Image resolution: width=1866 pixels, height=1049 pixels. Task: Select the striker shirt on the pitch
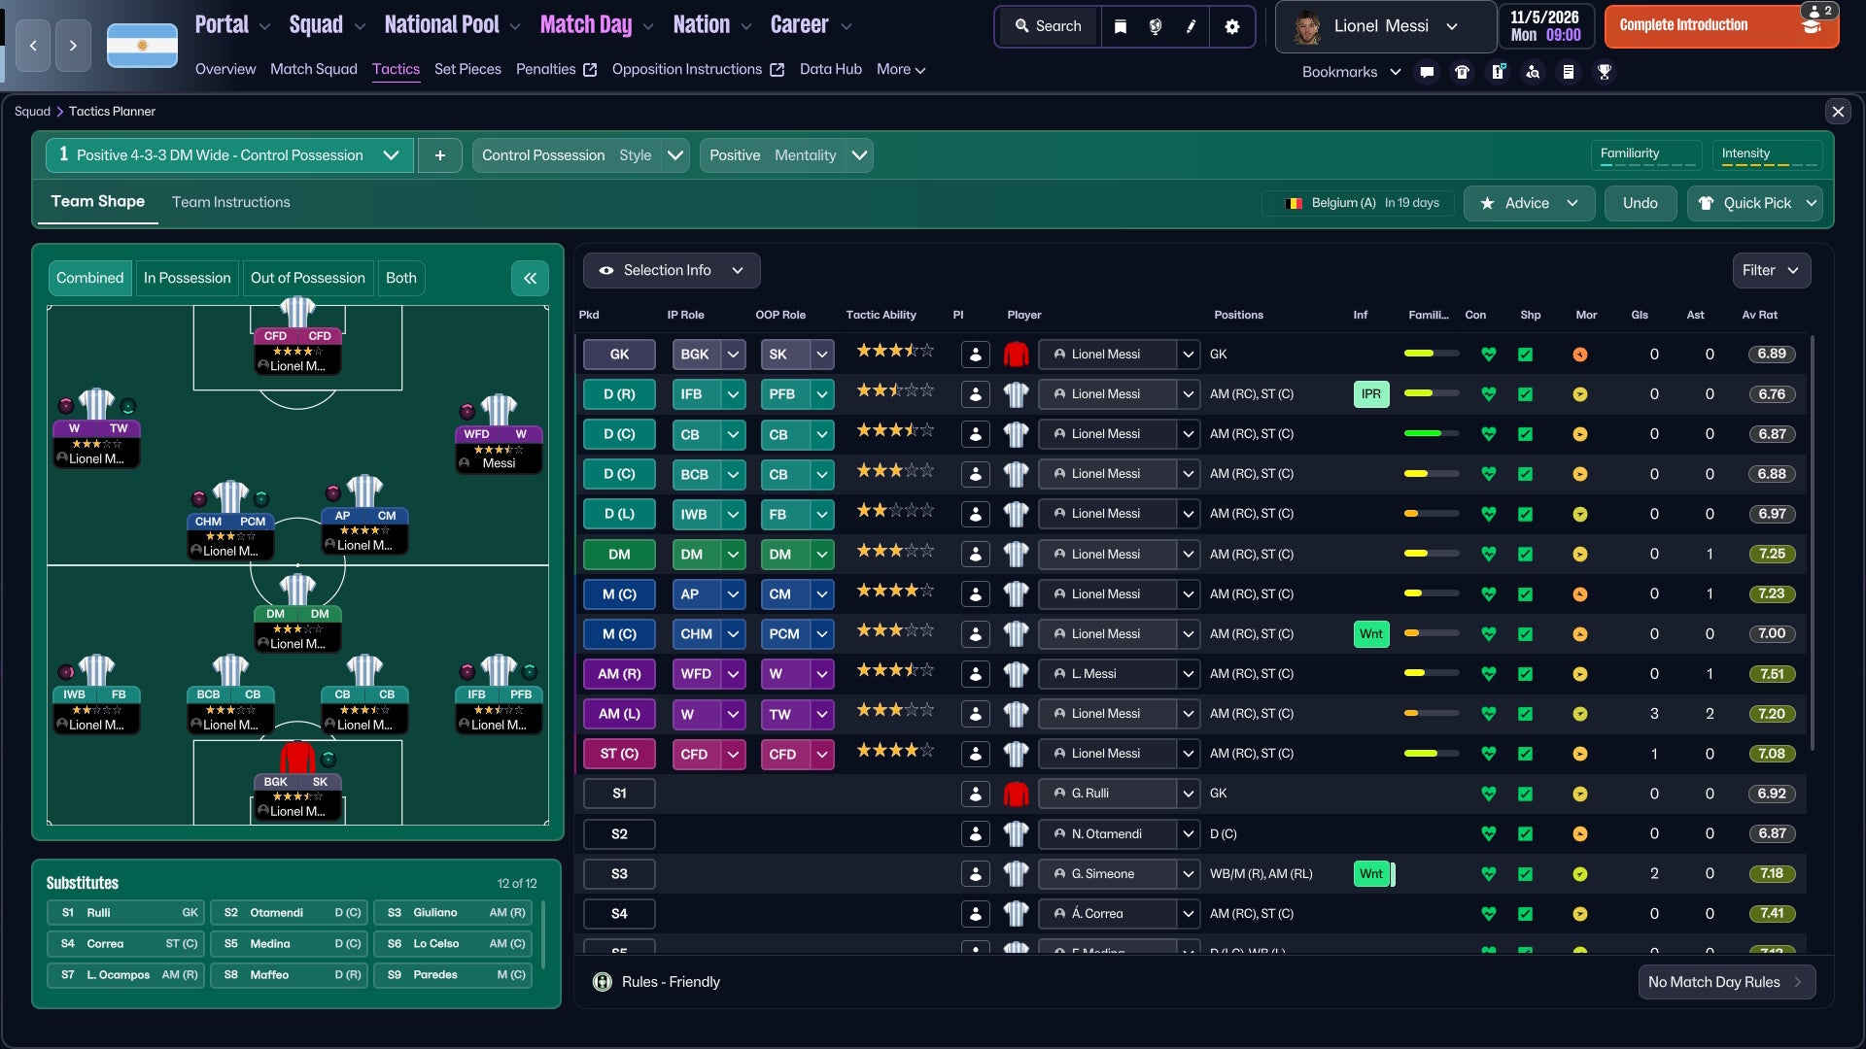click(297, 313)
